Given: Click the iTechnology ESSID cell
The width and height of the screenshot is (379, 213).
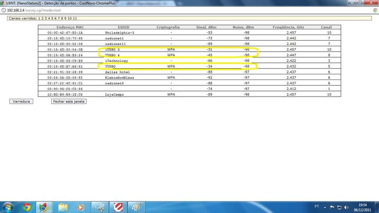Looking at the screenshot, I should point(117,61).
